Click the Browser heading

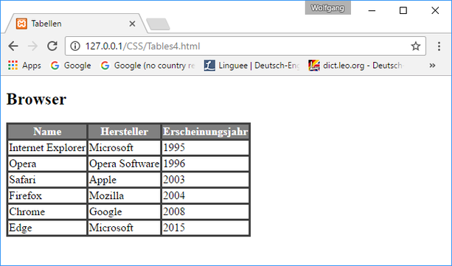pos(36,99)
